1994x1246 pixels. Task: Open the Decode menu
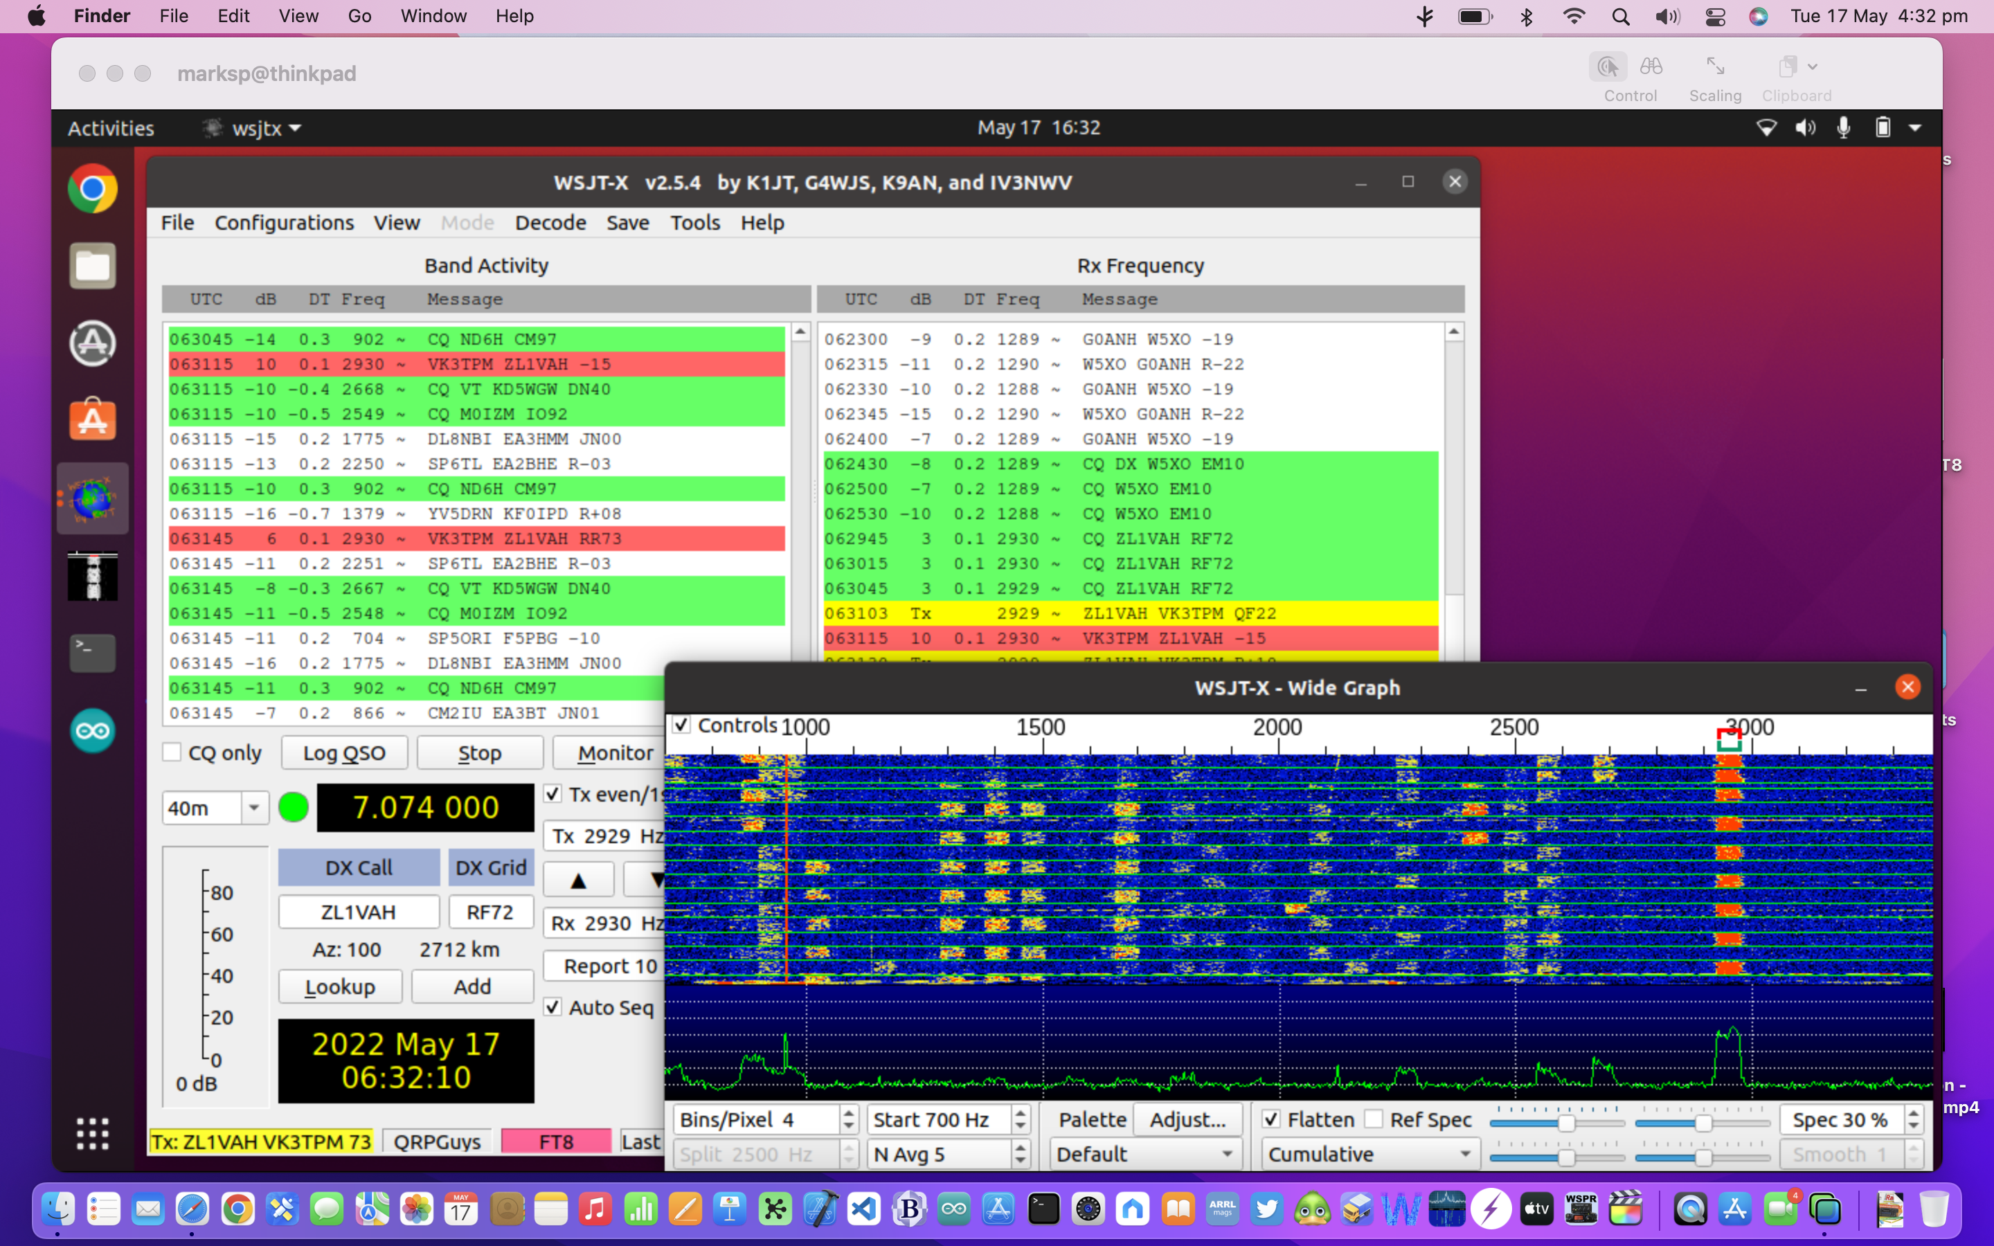pyautogui.click(x=550, y=222)
